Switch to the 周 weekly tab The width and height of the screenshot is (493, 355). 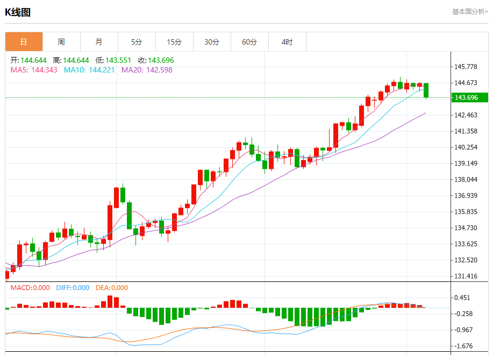coord(62,42)
